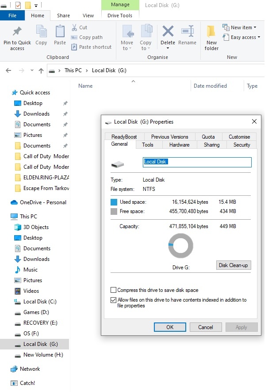Viewport: 272px width, 392px height.
Task: Open the File menu
Action: [x=12, y=16]
